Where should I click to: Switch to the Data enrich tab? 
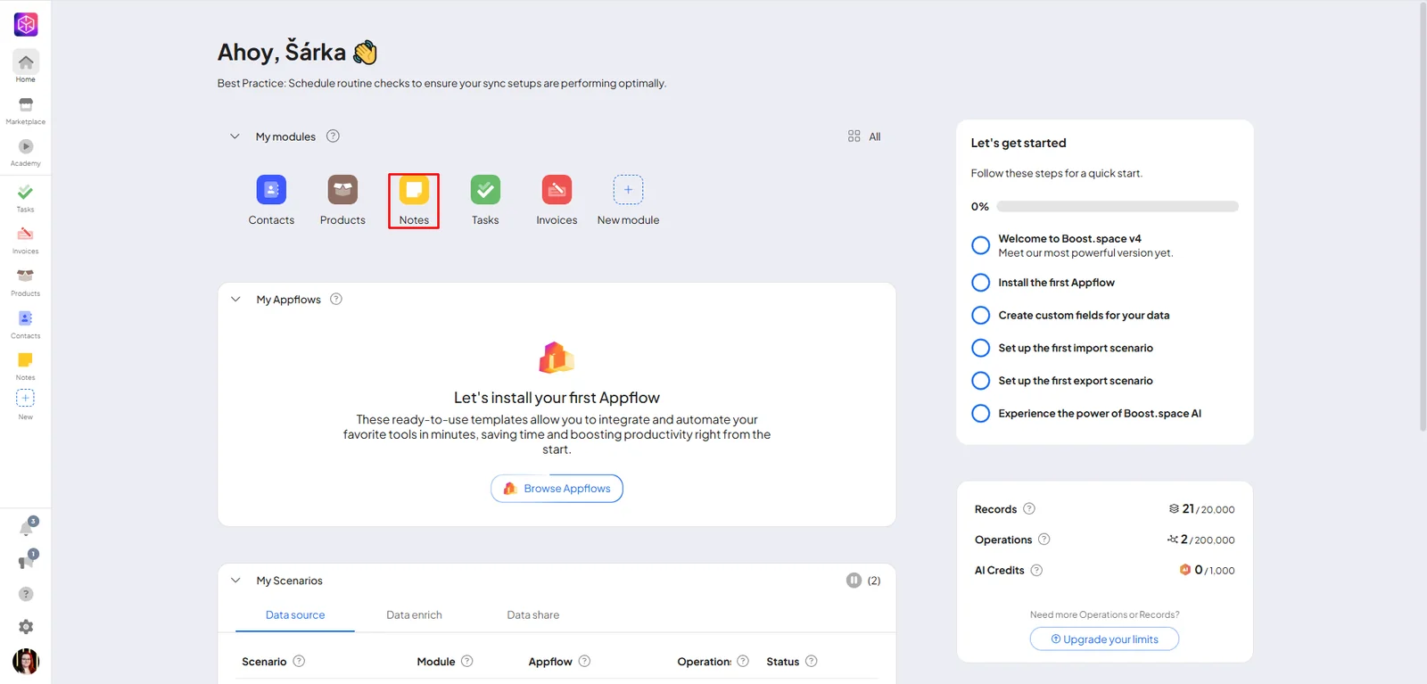(414, 615)
